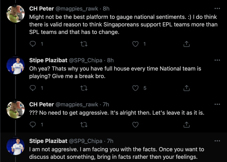Click Stipe Plazibat's avatar on "Oh yea?" tweet

(x=16, y=66)
